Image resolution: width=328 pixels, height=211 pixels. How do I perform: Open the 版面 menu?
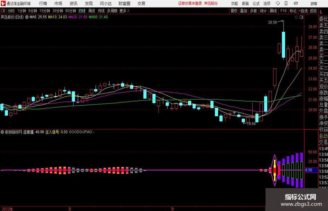click(245, 3)
